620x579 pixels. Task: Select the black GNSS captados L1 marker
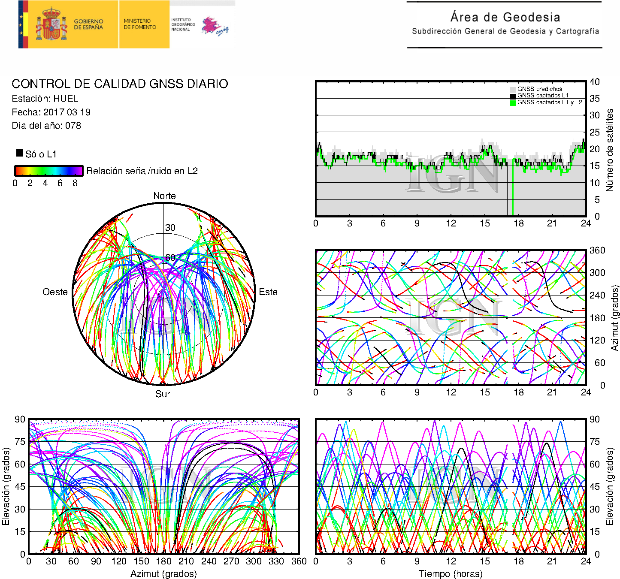[x=513, y=96]
